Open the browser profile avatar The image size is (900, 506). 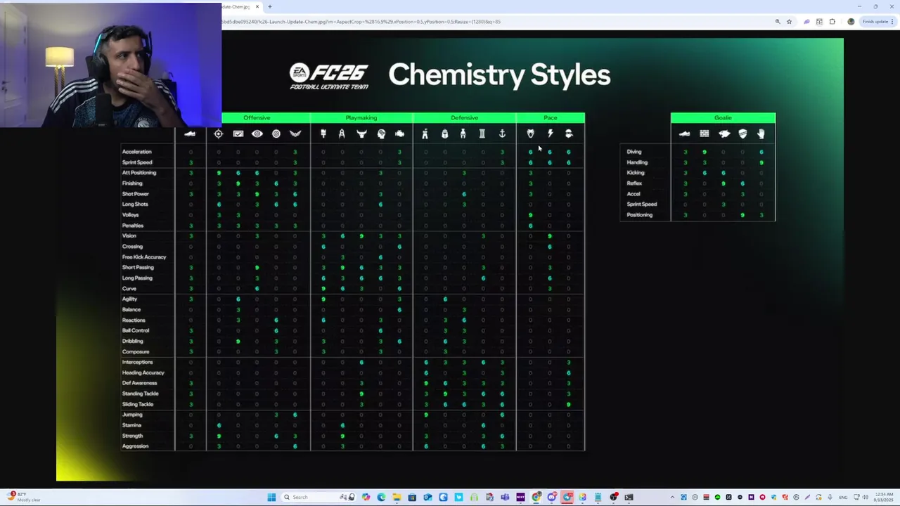tap(851, 22)
